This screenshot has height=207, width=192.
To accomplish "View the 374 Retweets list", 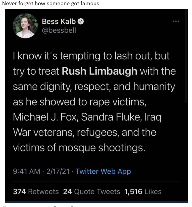I will click(36, 192).
